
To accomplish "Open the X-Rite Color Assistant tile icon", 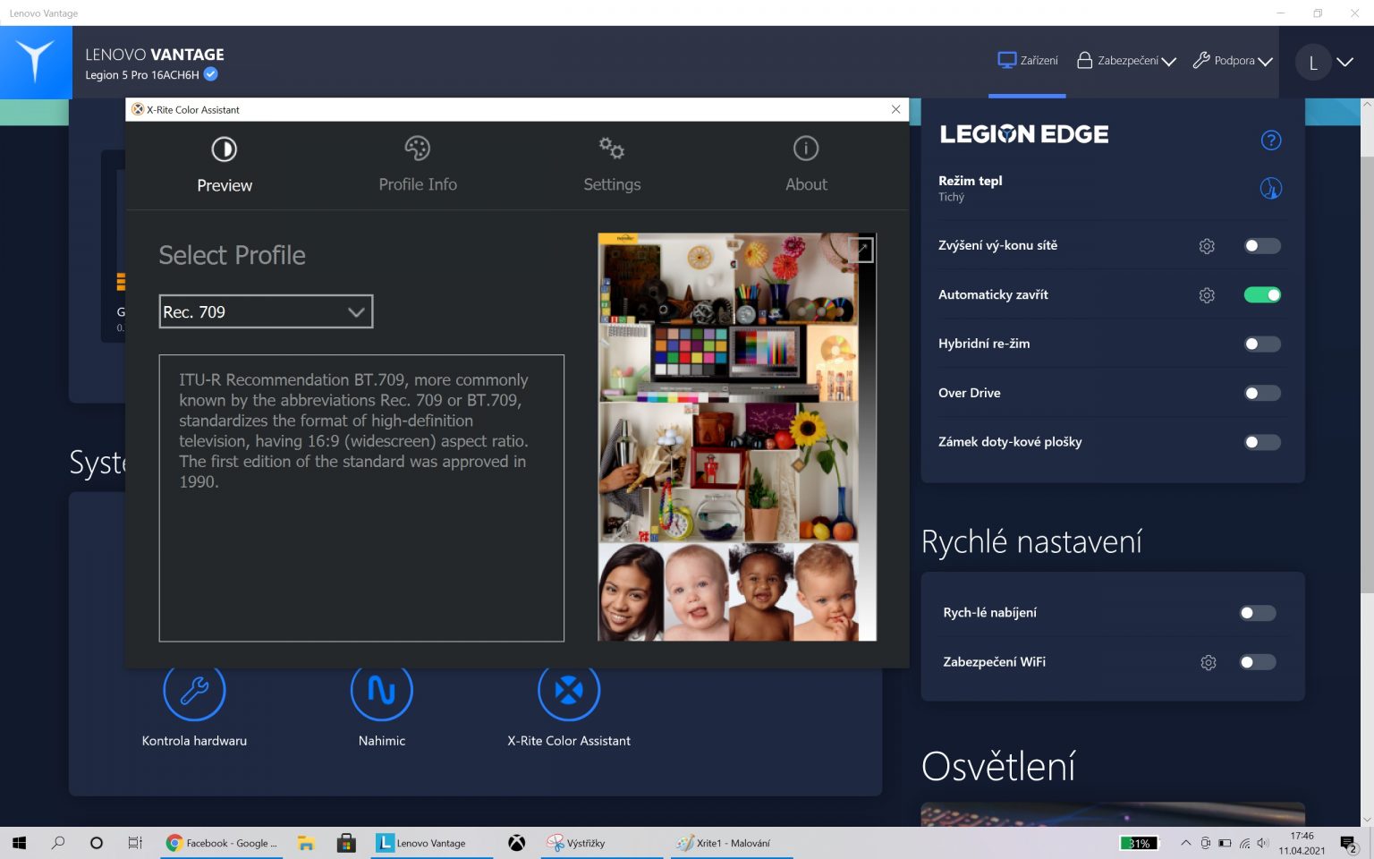I will 569,691.
